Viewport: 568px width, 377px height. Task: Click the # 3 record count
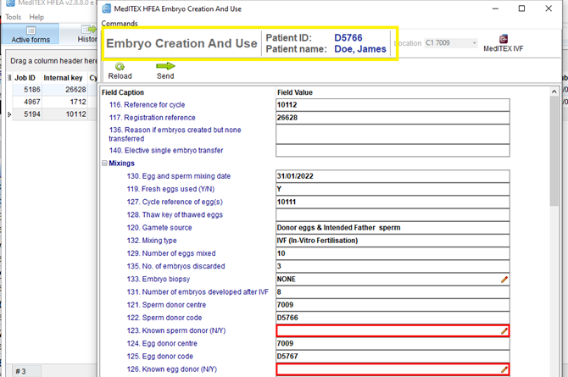coord(20,372)
